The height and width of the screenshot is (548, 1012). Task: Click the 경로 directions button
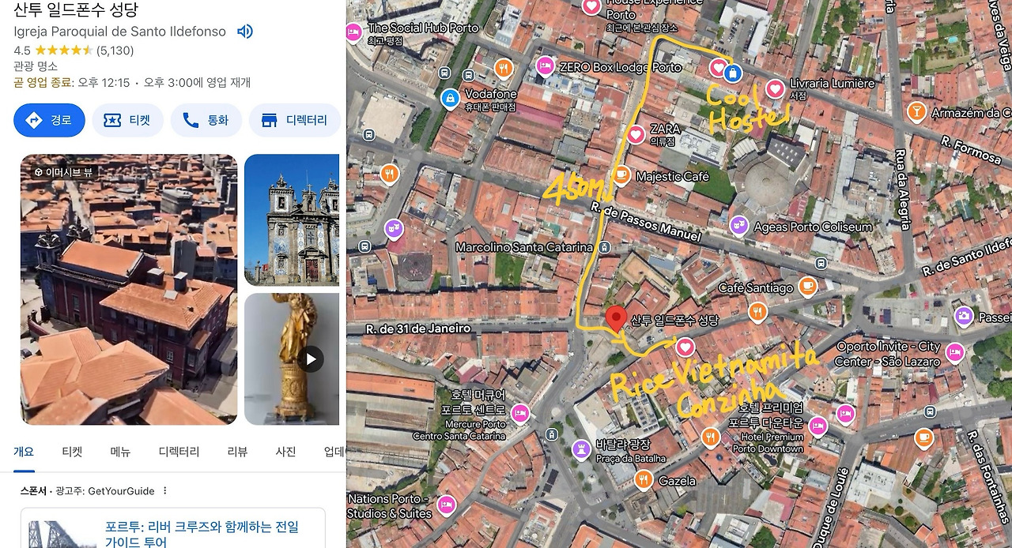(x=49, y=120)
